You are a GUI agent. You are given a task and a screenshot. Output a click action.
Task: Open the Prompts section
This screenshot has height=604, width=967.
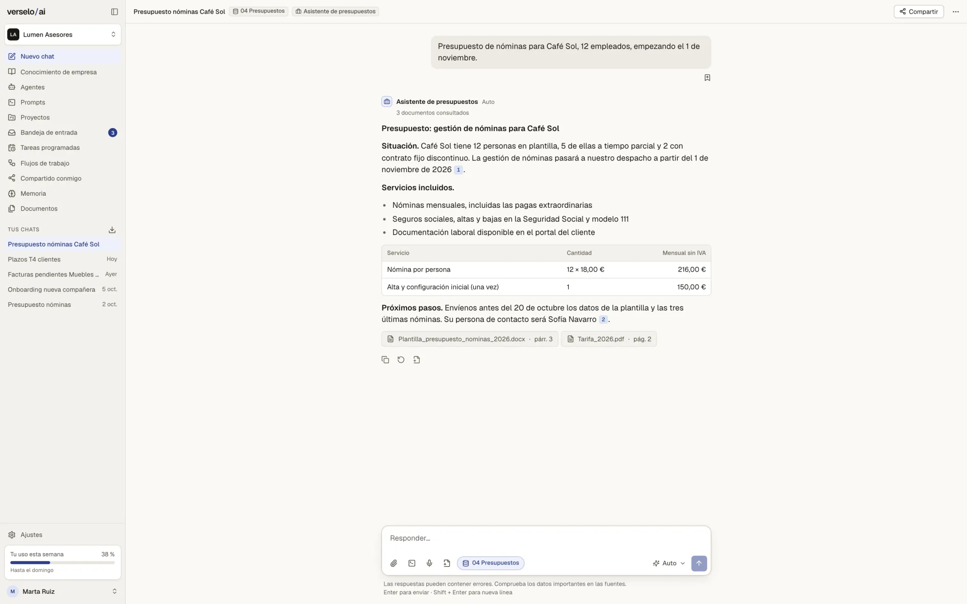[63, 102]
